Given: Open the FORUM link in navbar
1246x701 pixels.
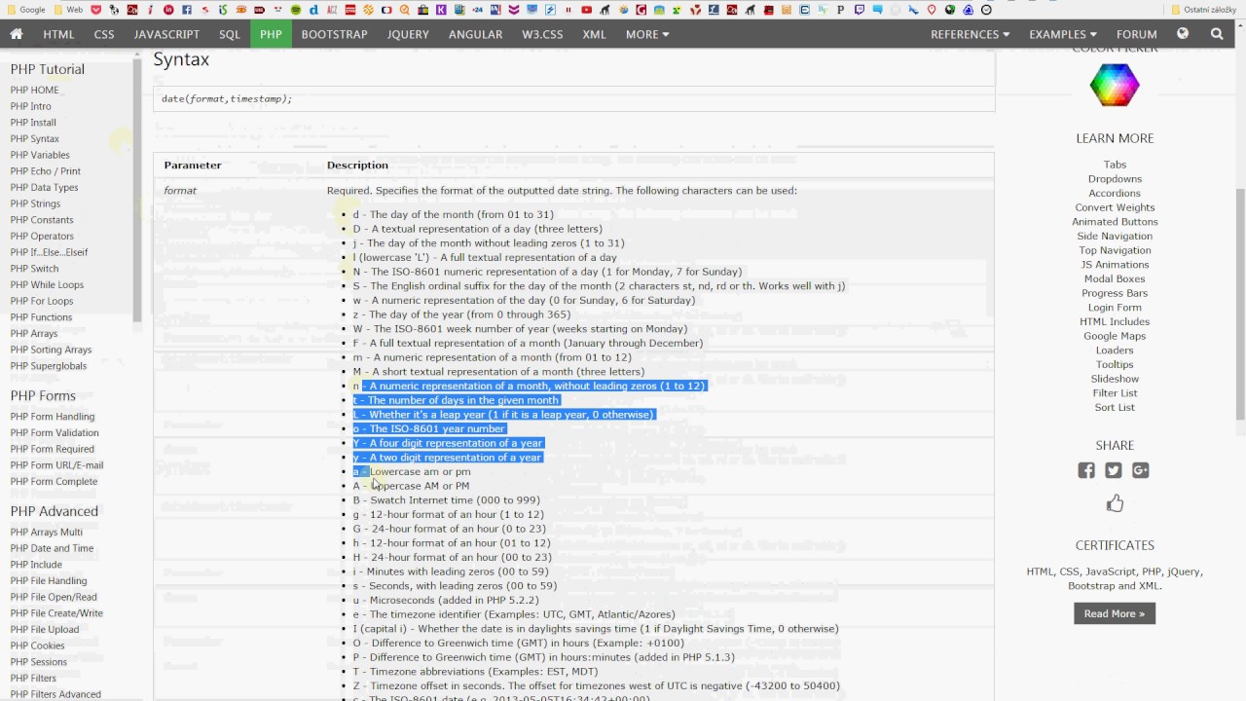Looking at the screenshot, I should tap(1137, 34).
